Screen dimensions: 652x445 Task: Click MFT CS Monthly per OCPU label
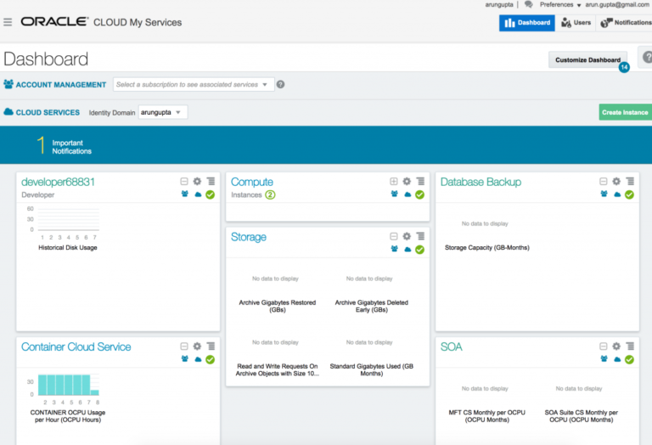487,416
